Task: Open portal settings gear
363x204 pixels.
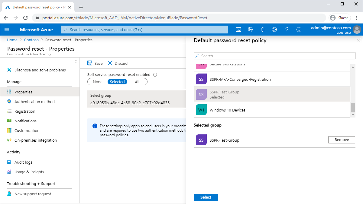Action: [275, 30]
